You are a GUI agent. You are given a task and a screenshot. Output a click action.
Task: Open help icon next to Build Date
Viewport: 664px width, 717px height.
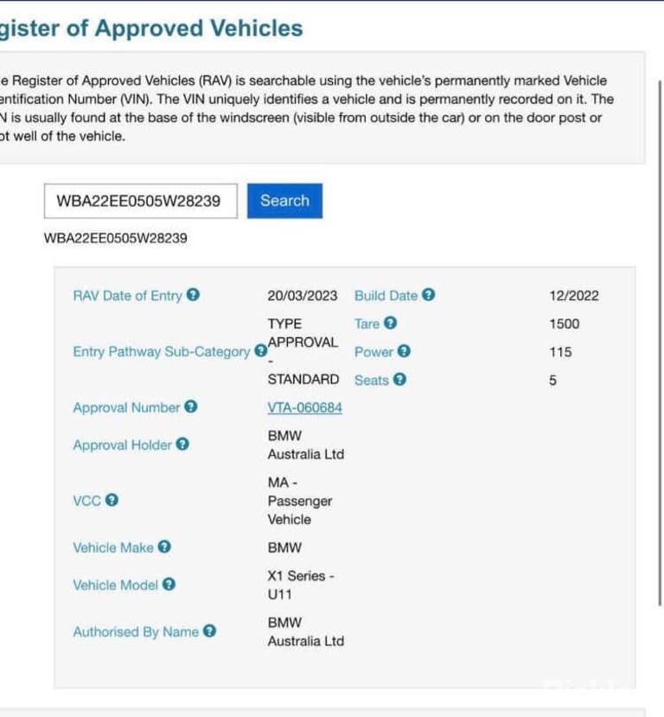coord(428,295)
